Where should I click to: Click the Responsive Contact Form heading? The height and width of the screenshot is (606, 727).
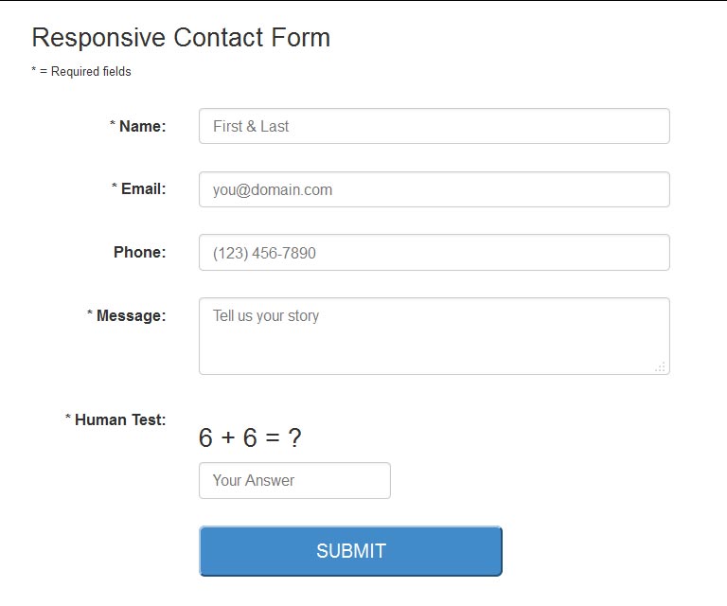point(181,38)
